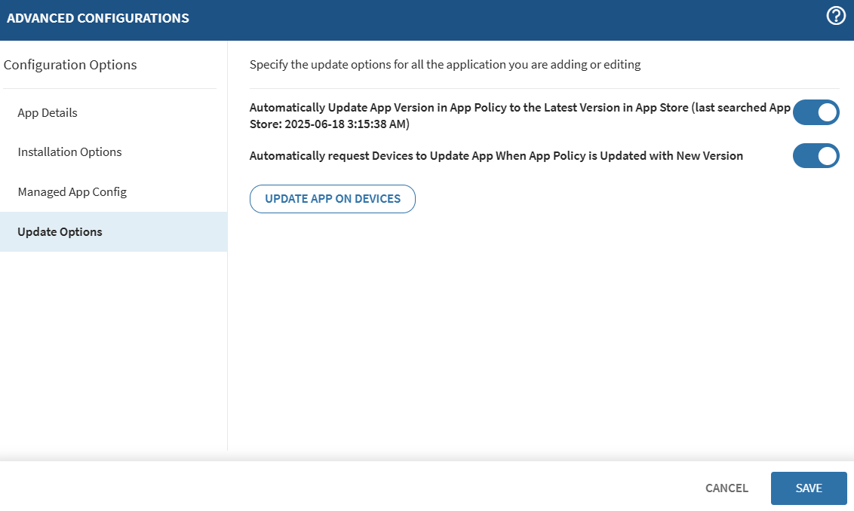Cancel the advanced configurations changes
Viewport: 854px width, 511px height.
pos(726,488)
